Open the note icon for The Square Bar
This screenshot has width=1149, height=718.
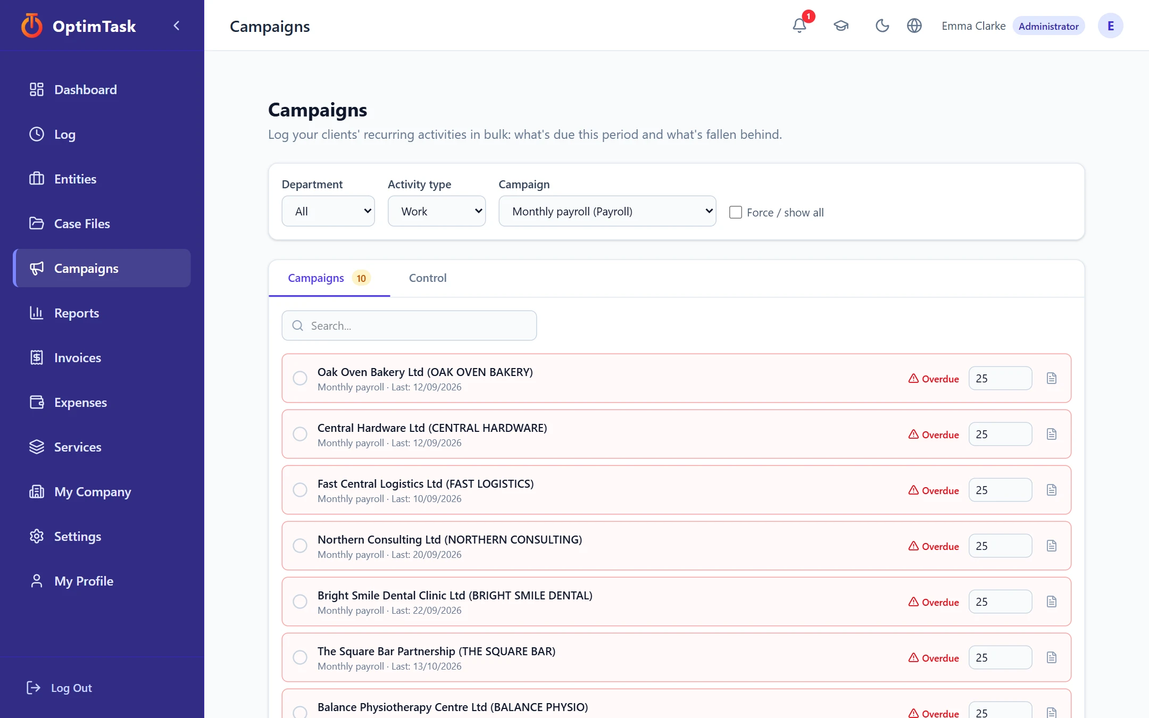[x=1052, y=657]
